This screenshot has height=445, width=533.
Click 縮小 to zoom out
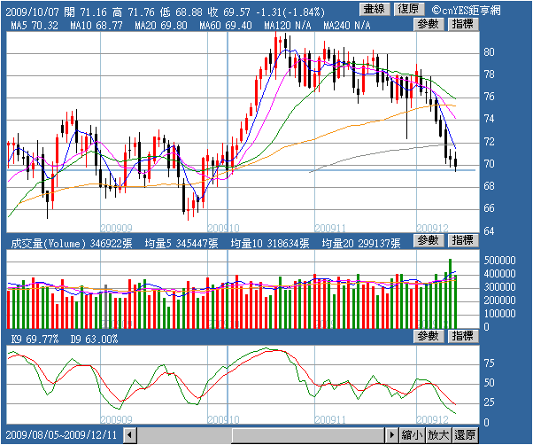412,435
